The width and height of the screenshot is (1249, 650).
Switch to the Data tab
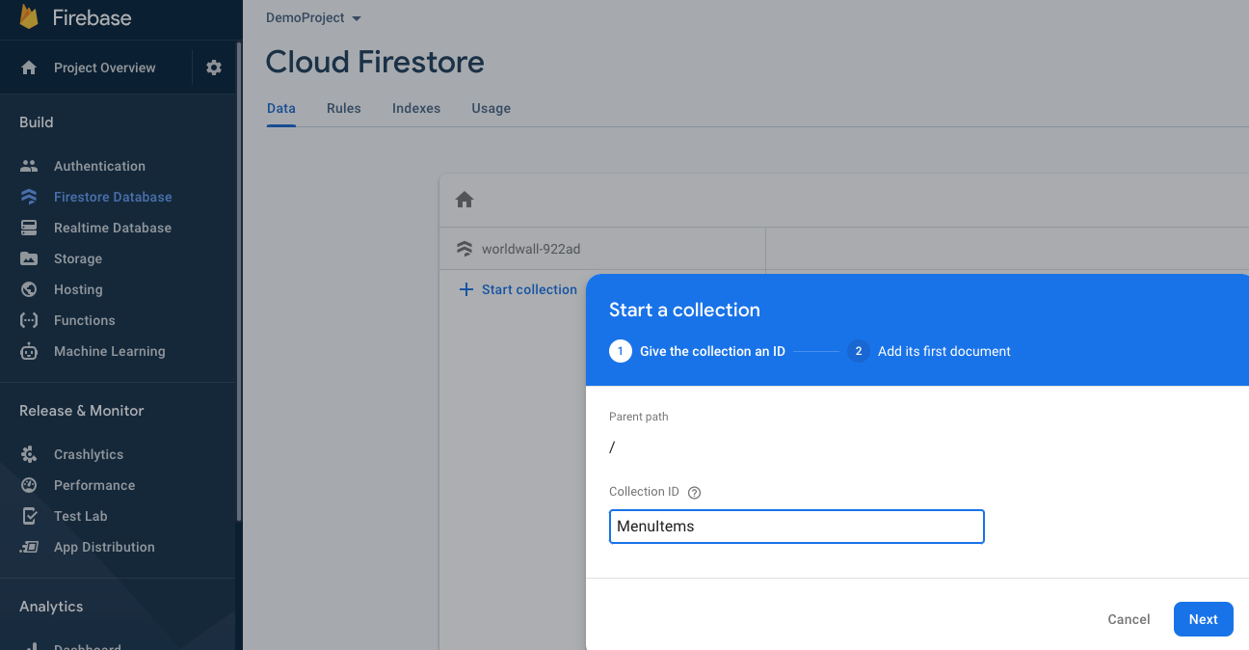point(281,108)
